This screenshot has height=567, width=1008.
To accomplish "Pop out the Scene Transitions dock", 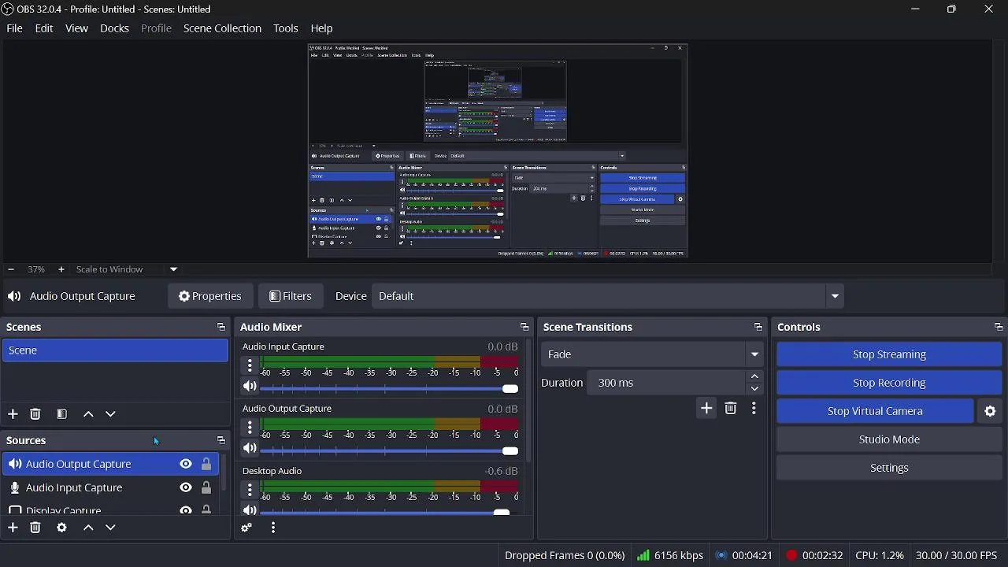I will click(x=758, y=327).
